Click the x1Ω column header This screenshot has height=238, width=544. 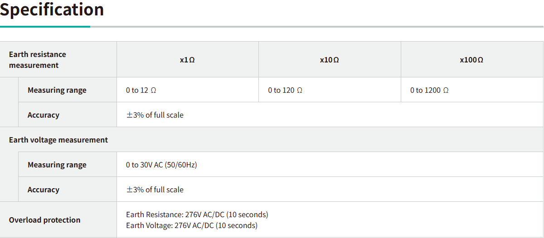187,60
